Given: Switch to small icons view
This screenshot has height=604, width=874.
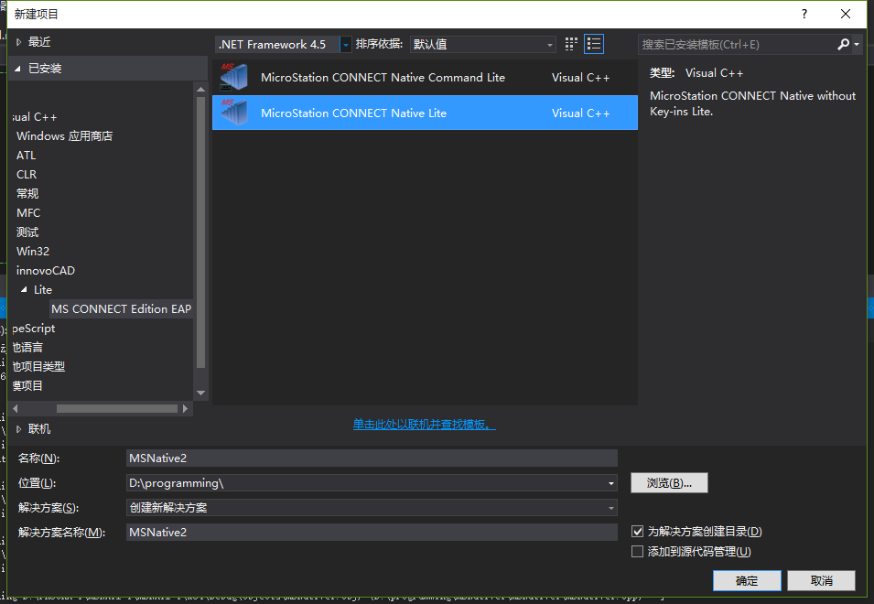Looking at the screenshot, I should (571, 44).
